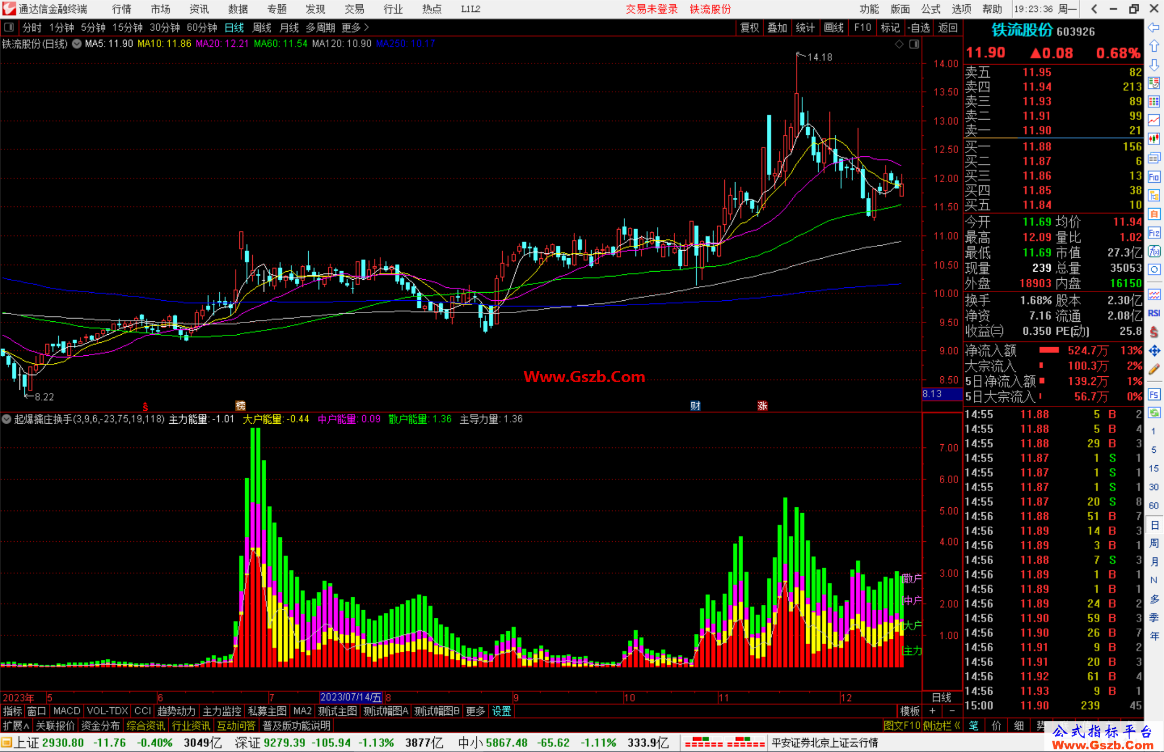Open the 模板 template menu
This screenshot has height=752, width=1164.
(910, 711)
